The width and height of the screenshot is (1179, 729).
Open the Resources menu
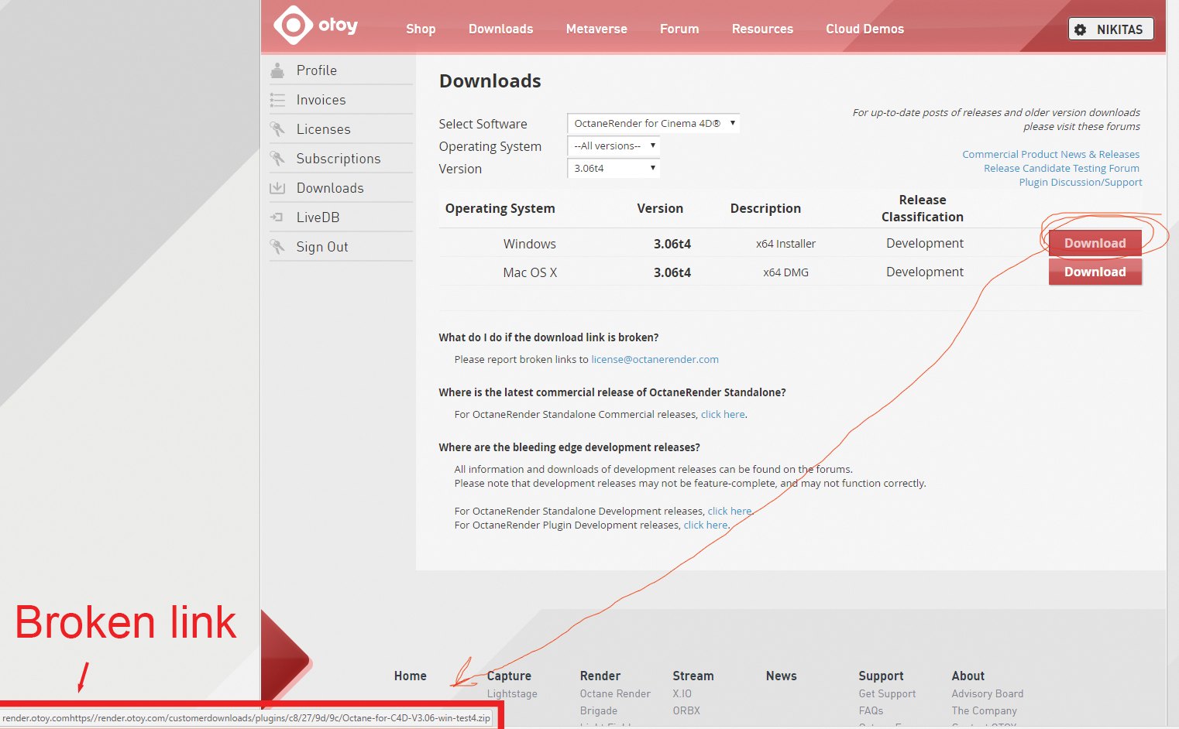(762, 29)
